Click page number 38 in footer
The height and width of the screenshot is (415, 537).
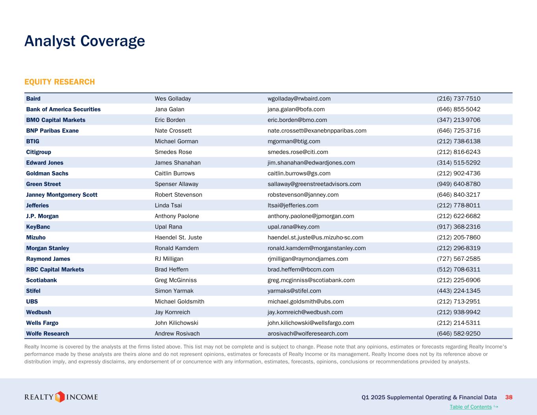tap(509, 397)
